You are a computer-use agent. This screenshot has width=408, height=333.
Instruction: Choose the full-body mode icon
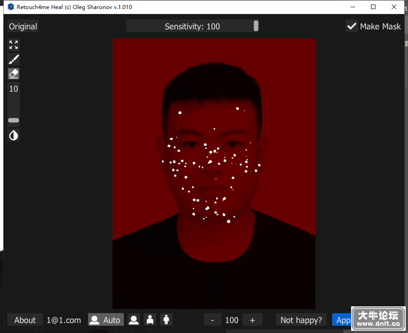click(x=166, y=320)
